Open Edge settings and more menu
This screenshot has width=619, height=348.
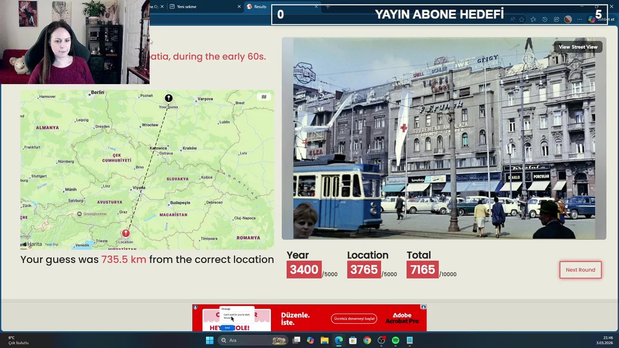(579, 19)
